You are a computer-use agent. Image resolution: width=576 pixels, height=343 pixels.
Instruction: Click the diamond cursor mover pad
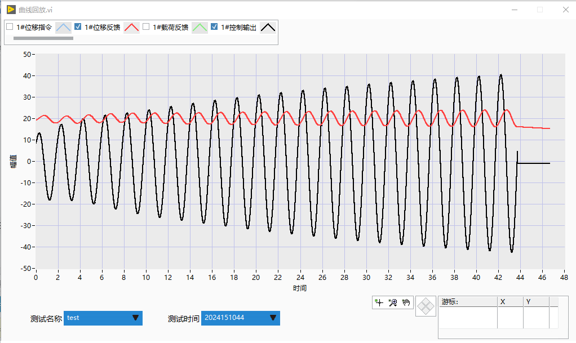[x=427, y=307]
